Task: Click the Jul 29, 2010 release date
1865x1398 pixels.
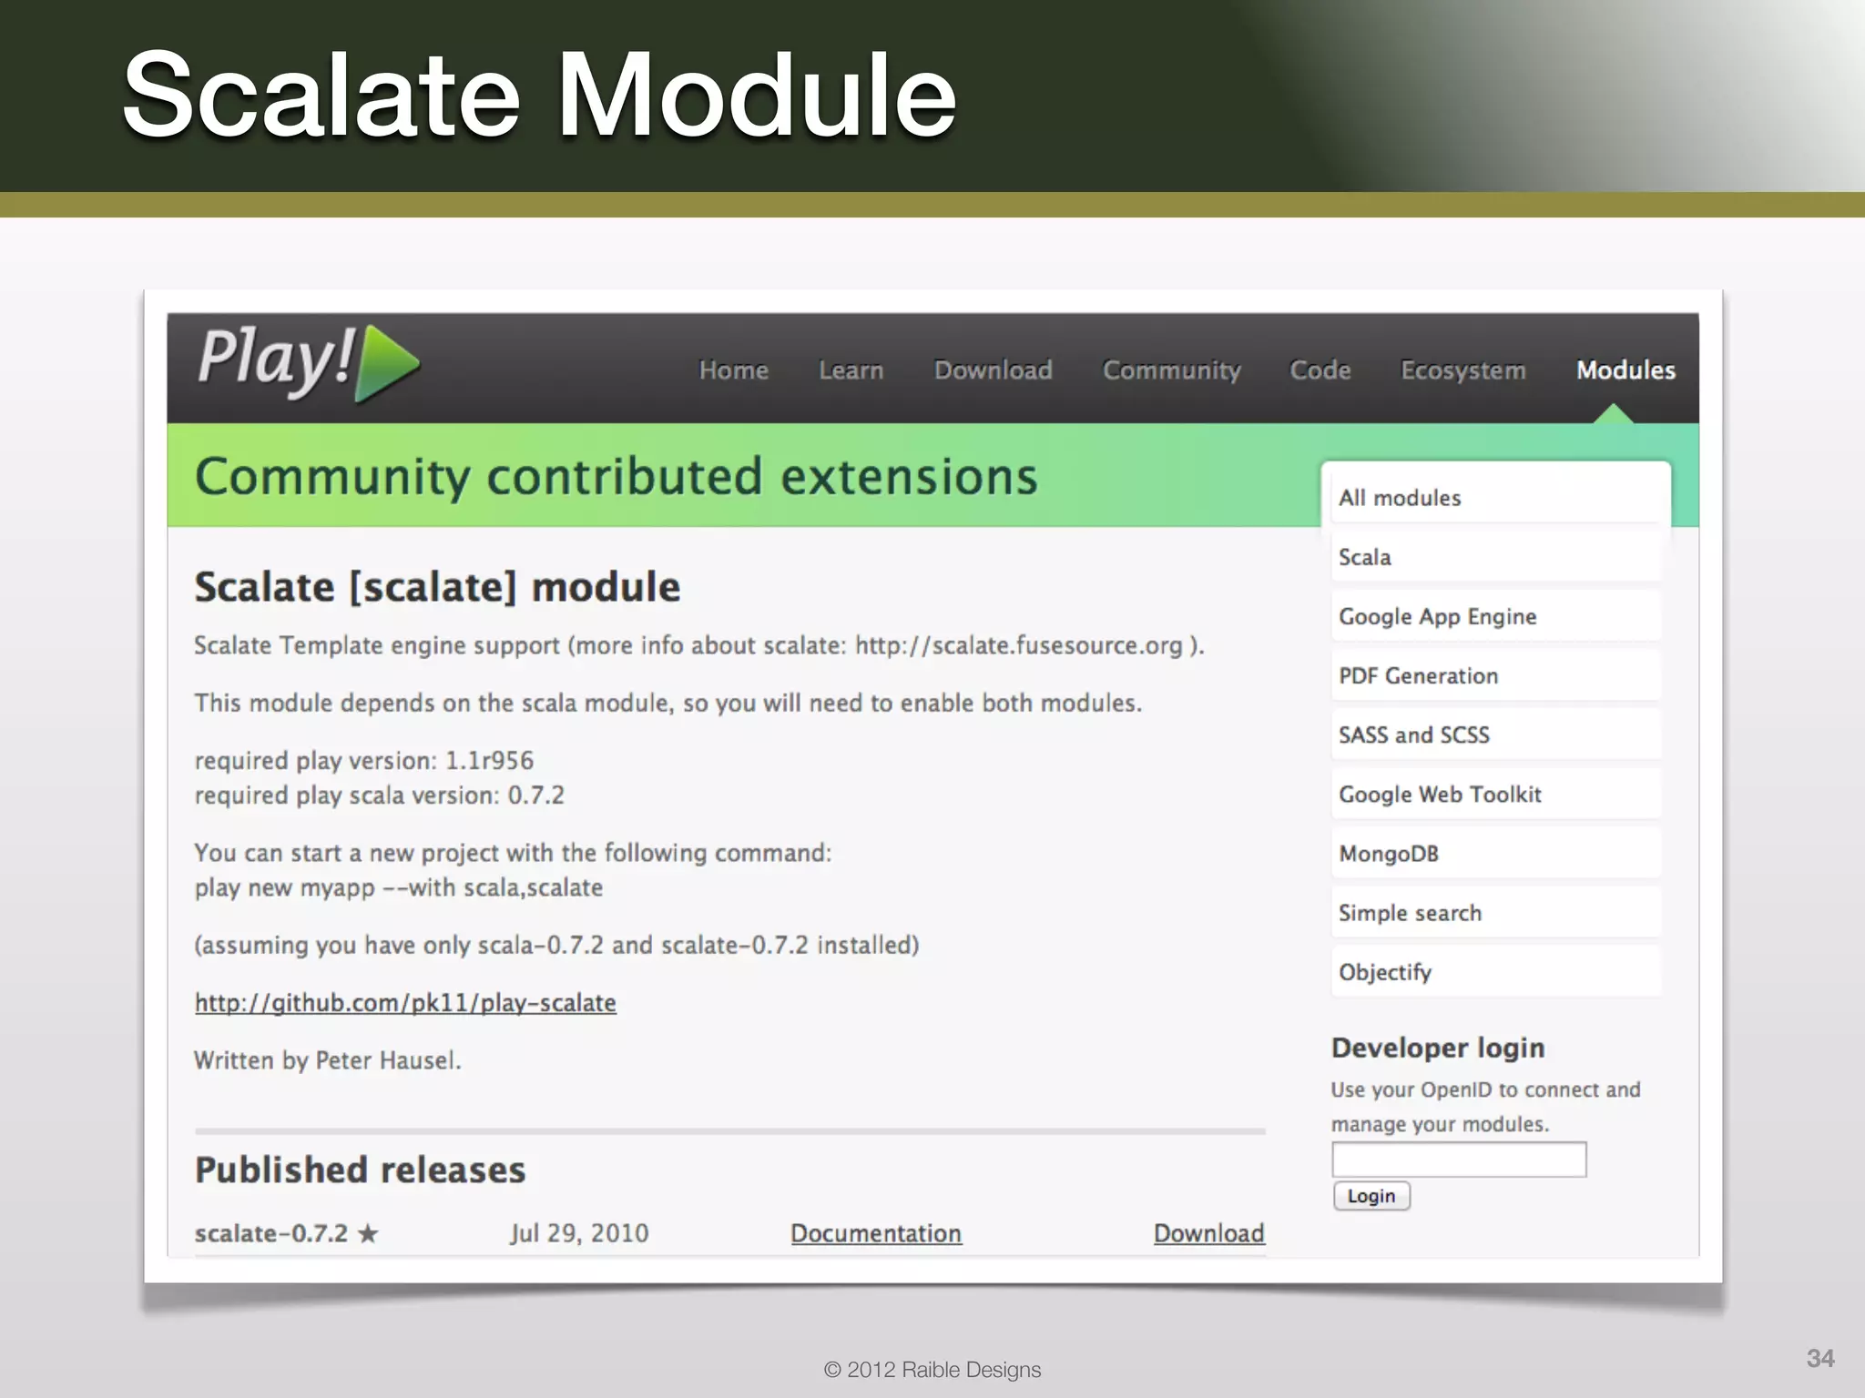Action: (579, 1233)
